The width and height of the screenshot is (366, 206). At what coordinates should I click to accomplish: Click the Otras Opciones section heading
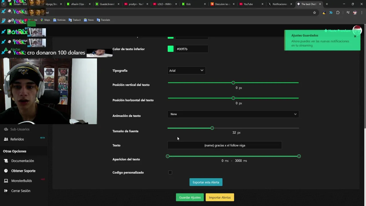[15, 151]
